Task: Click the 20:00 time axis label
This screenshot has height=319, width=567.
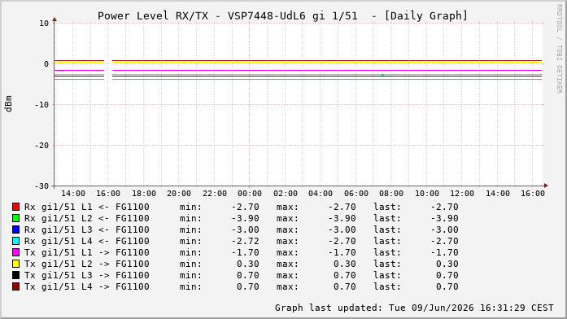Action: [x=179, y=194]
